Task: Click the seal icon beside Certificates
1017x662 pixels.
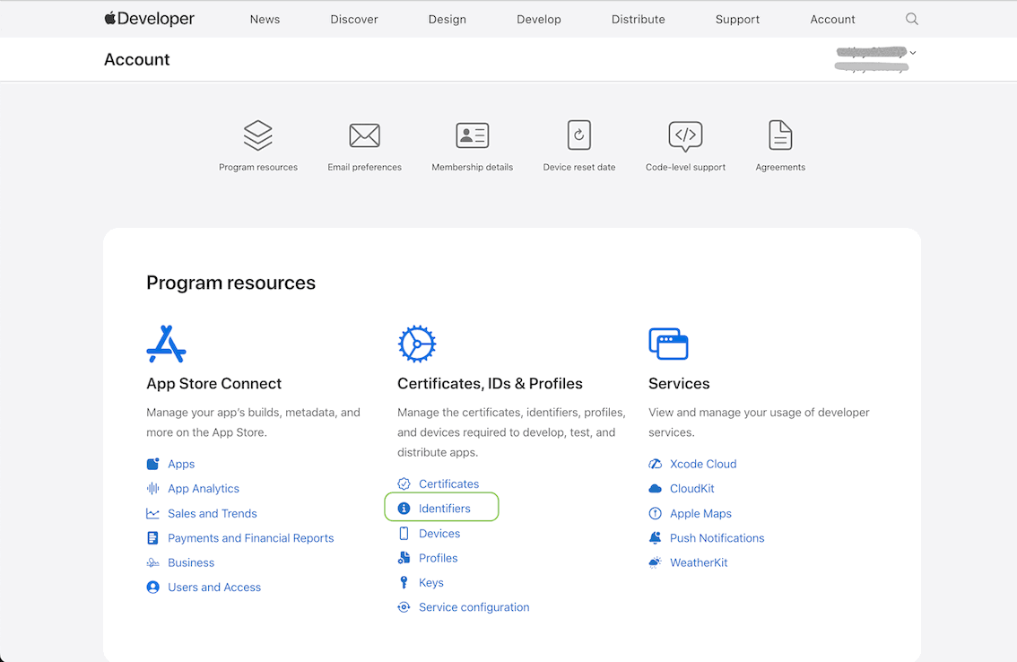Action: [x=404, y=484]
